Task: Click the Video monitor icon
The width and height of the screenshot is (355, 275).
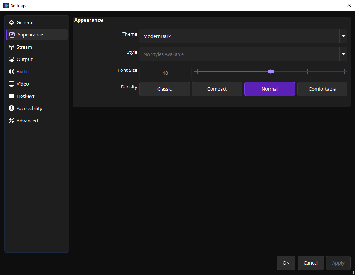Action: pos(11,84)
